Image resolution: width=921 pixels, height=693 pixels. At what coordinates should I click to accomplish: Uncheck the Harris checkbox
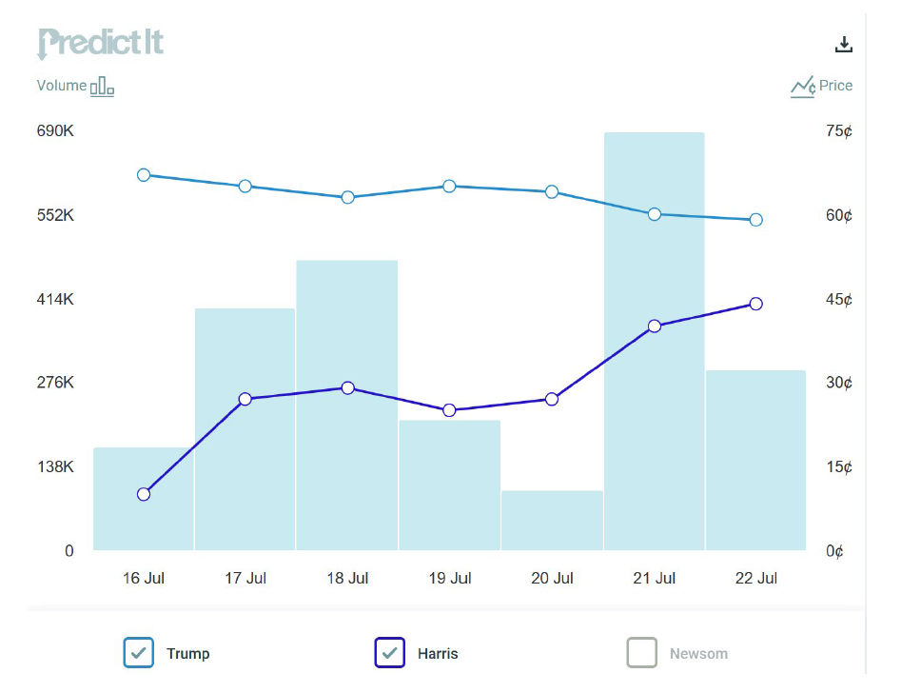point(390,653)
